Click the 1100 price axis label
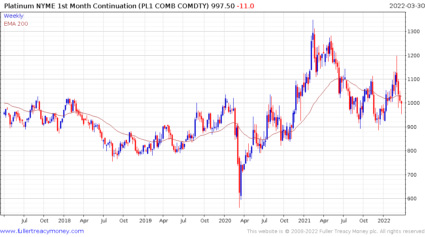The height and width of the screenshot is (237, 425). 414,79
